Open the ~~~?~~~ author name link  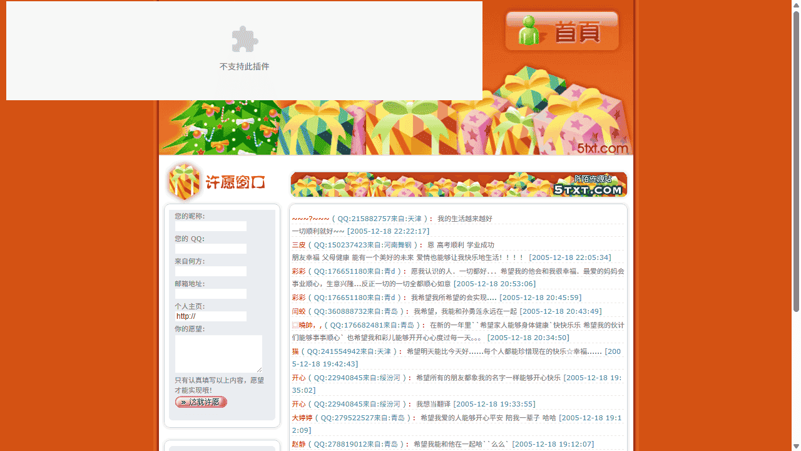click(x=310, y=219)
